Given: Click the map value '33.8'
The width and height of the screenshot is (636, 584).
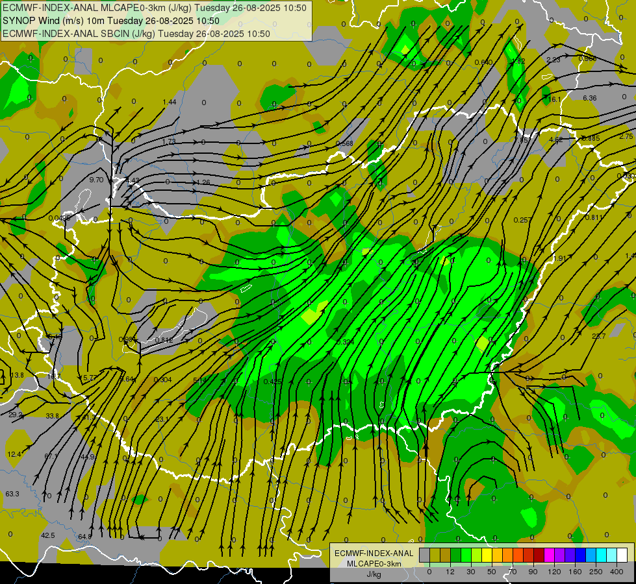Looking at the screenshot, I should (53, 416).
